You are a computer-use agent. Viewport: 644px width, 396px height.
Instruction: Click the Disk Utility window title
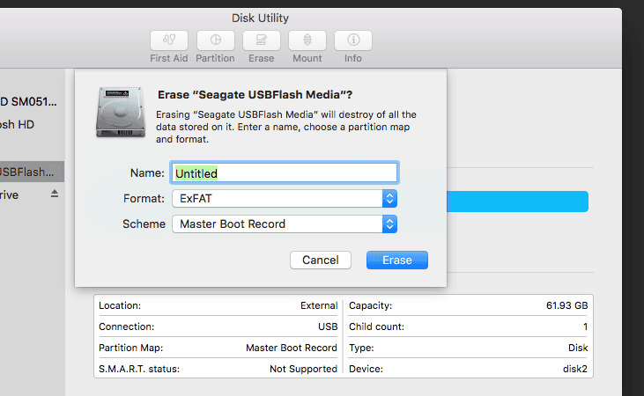click(x=260, y=18)
